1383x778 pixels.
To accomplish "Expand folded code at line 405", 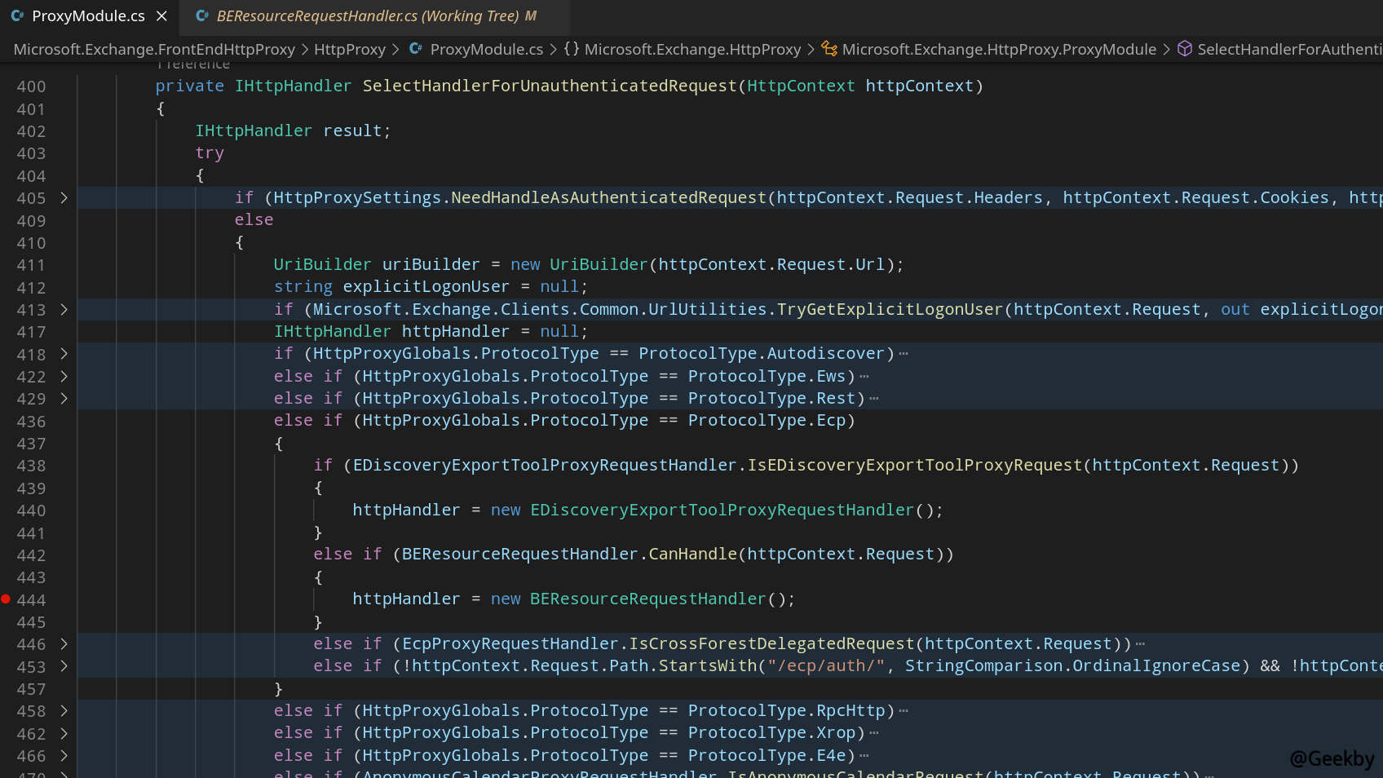I will point(64,198).
